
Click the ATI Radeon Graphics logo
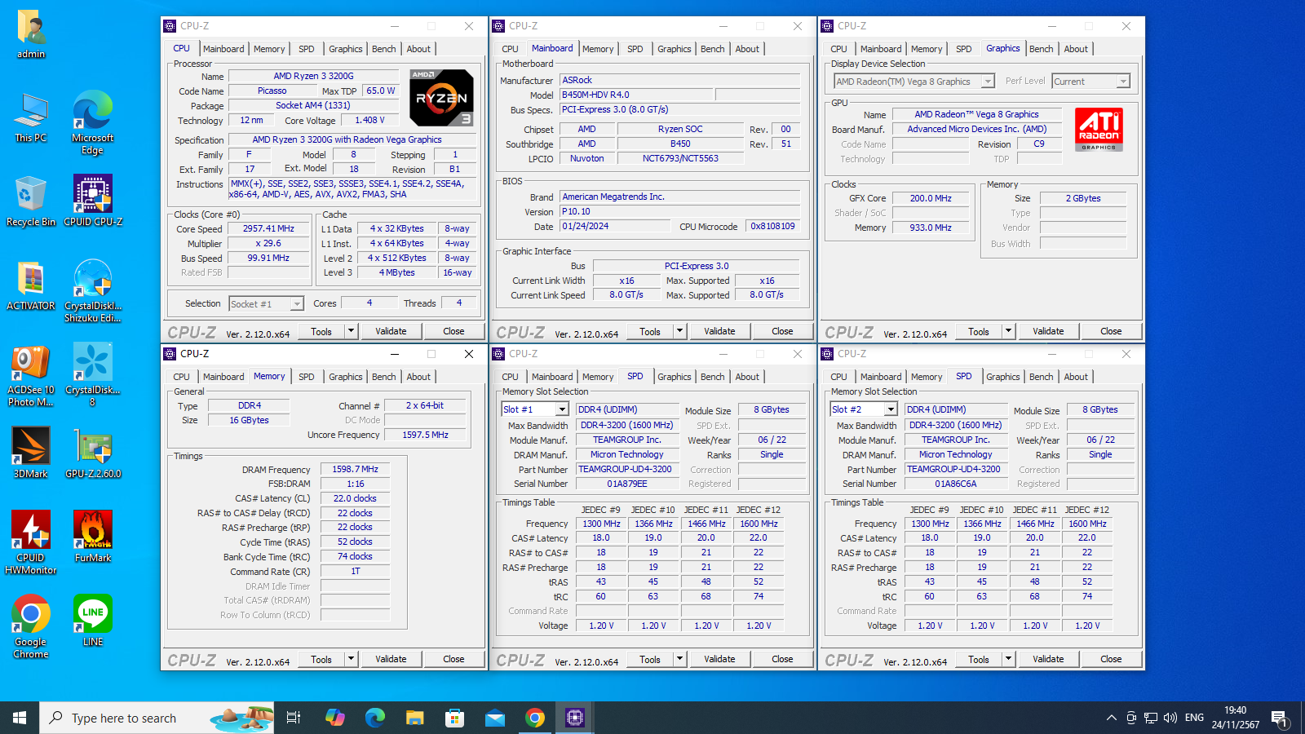[1099, 129]
